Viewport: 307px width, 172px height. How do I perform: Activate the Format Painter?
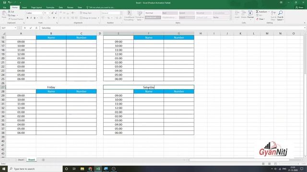pos(16,19)
